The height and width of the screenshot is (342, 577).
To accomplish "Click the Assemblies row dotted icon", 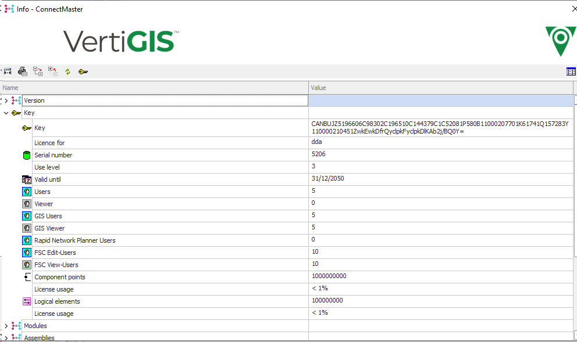I will point(16,337).
